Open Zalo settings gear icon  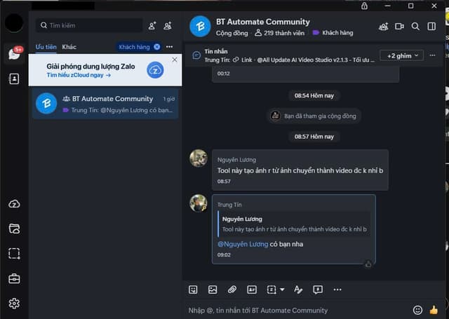pyautogui.click(x=14, y=304)
